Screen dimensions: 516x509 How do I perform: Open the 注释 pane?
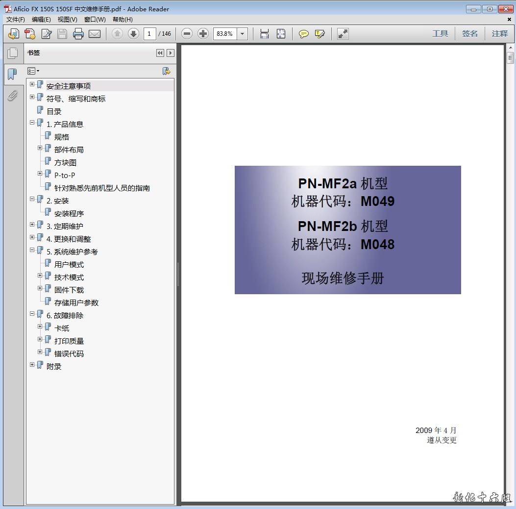tap(500, 34)
